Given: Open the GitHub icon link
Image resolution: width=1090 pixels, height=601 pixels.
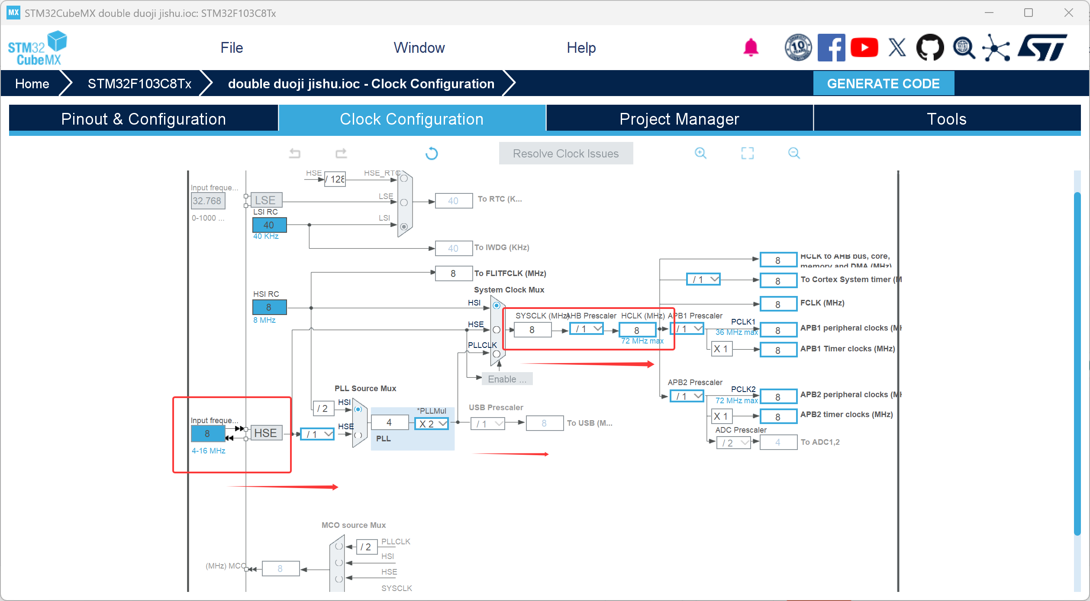Looking at the screenshot, I should (x=930, y=48).
